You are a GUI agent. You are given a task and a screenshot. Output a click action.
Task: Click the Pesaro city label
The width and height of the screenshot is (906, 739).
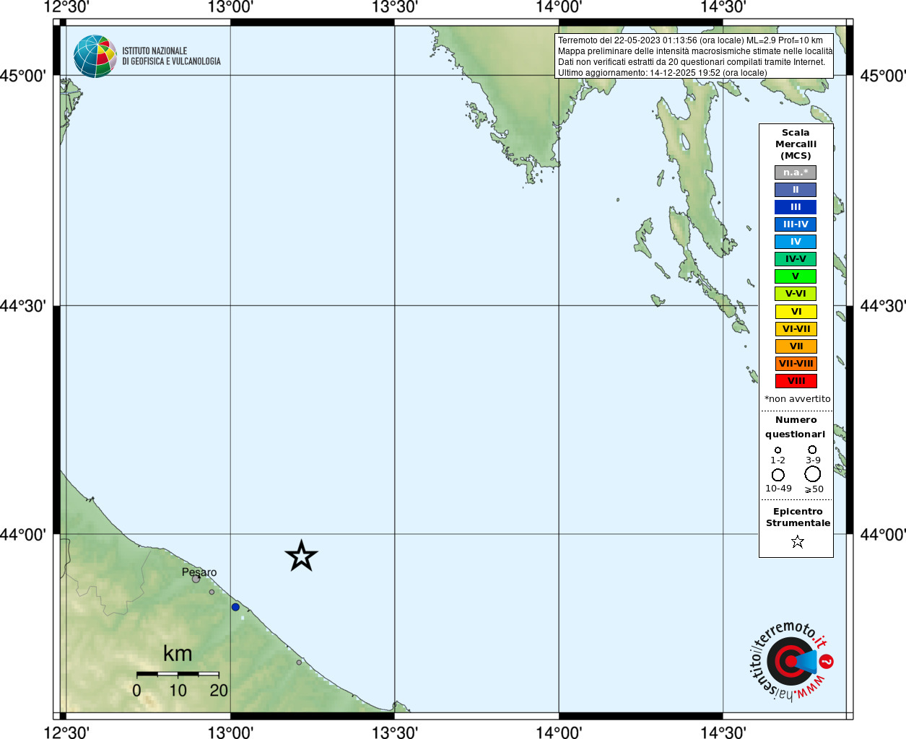click(x=199, y=572)
